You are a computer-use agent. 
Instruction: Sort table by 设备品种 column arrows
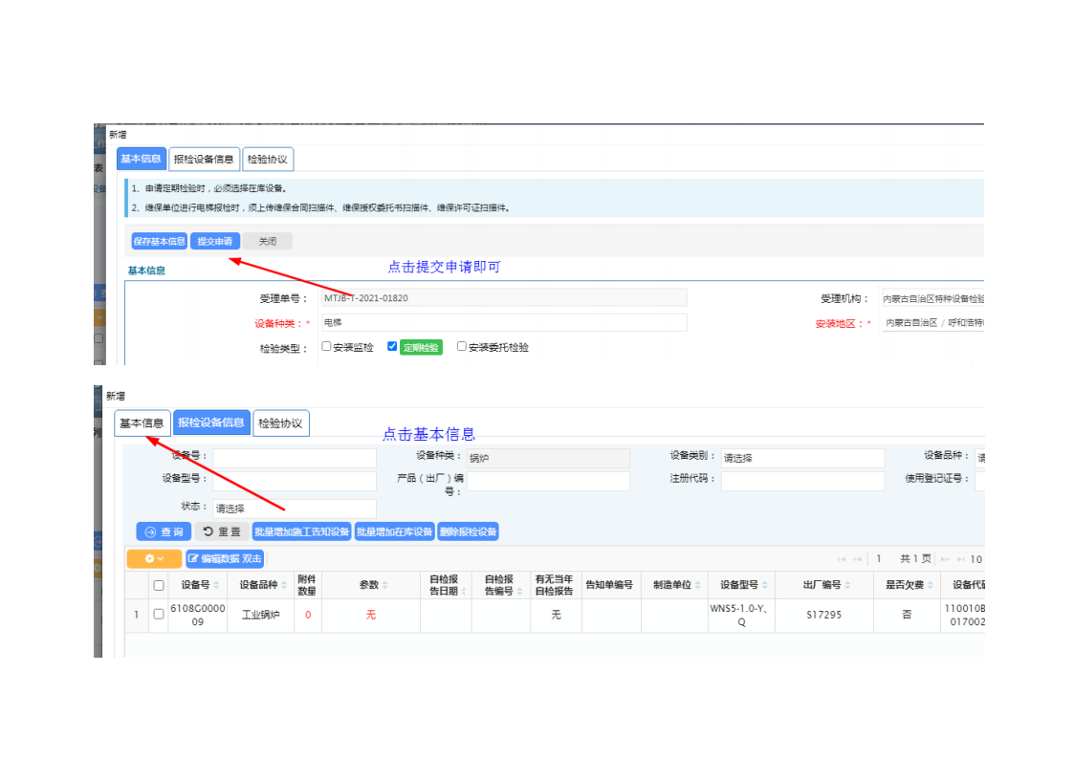click(x=284, y=585)
